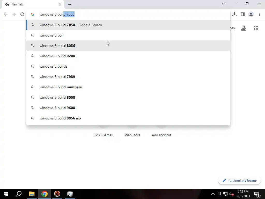Choose suggestion 'windows 8 build 7850 - Google Search'
Image resolution: width=265 pixels, height=199 pixels.
pyautogui.click(x=128, y=25)
